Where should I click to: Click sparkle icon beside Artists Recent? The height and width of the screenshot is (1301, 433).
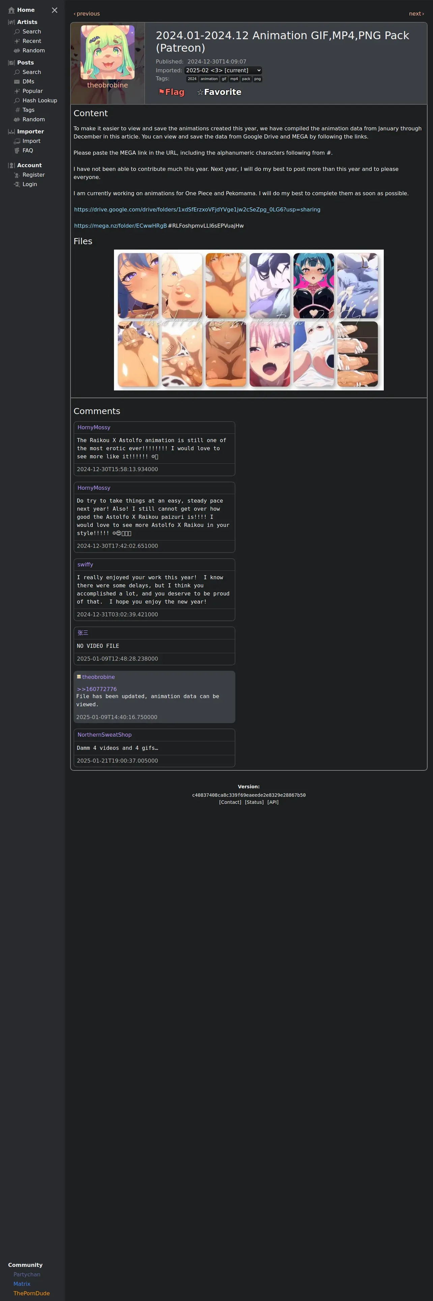pyautogui.click(x=17, y=42)
